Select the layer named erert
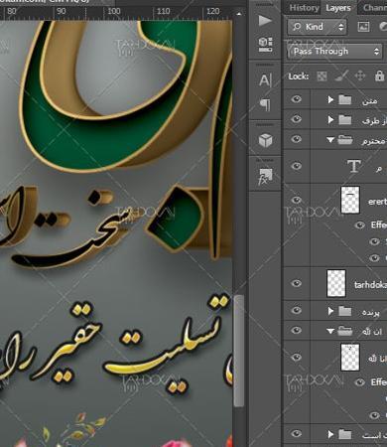 (377, 202)
